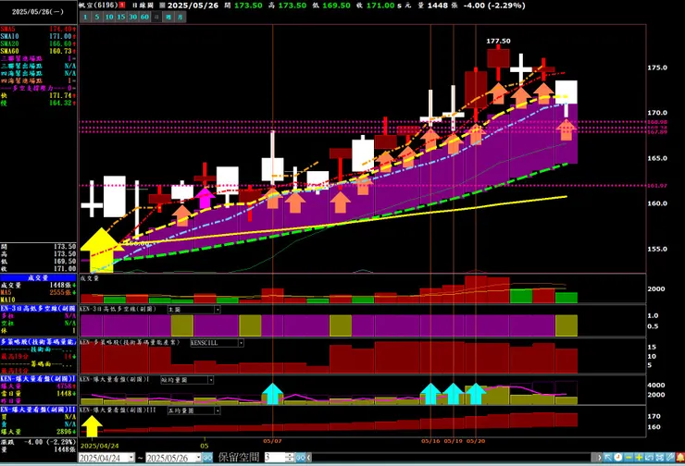The width and height of the screenshot is (685, 466).
Task: Click the SMA5 indicator label
Action: pos(7,29)
